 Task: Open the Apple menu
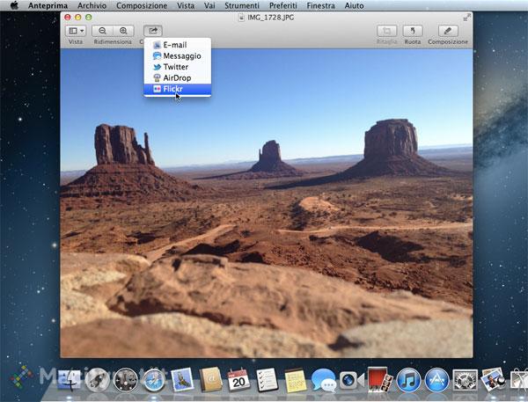(x=14, y=5)
